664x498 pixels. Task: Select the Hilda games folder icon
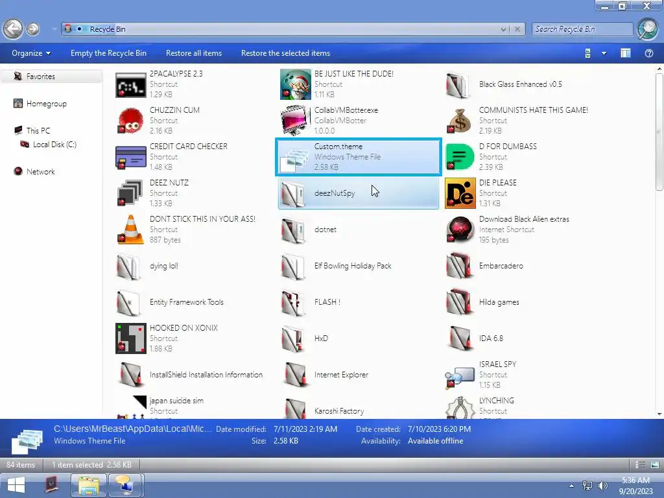tap(458, 302)
